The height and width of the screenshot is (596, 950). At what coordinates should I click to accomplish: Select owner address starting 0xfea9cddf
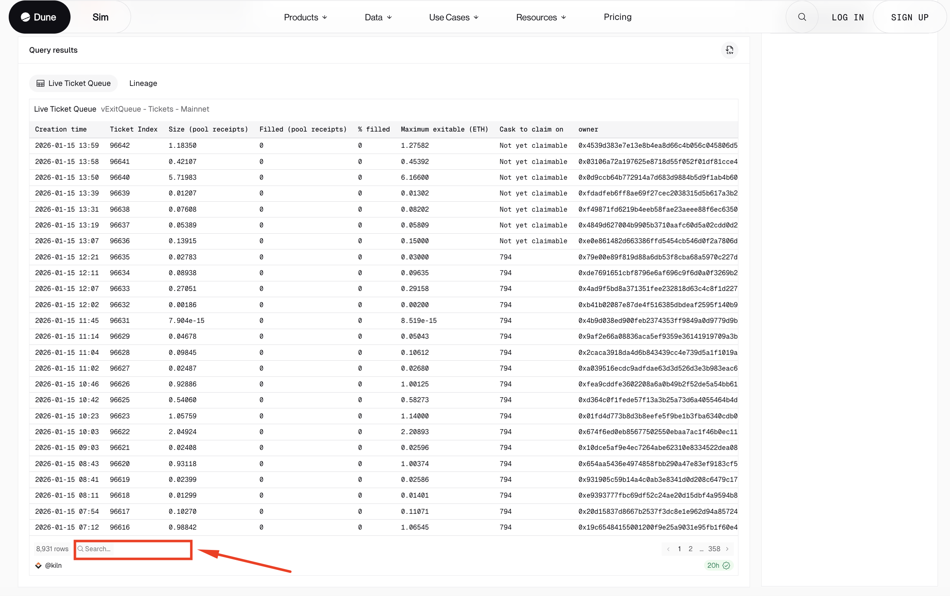(x=658, y=384)
